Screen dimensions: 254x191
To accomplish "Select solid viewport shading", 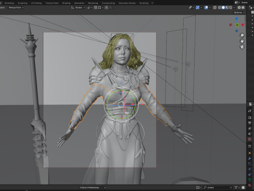I will pos(223,7).
